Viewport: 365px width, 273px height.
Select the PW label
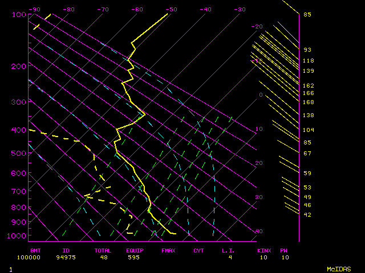coord(283,250)
